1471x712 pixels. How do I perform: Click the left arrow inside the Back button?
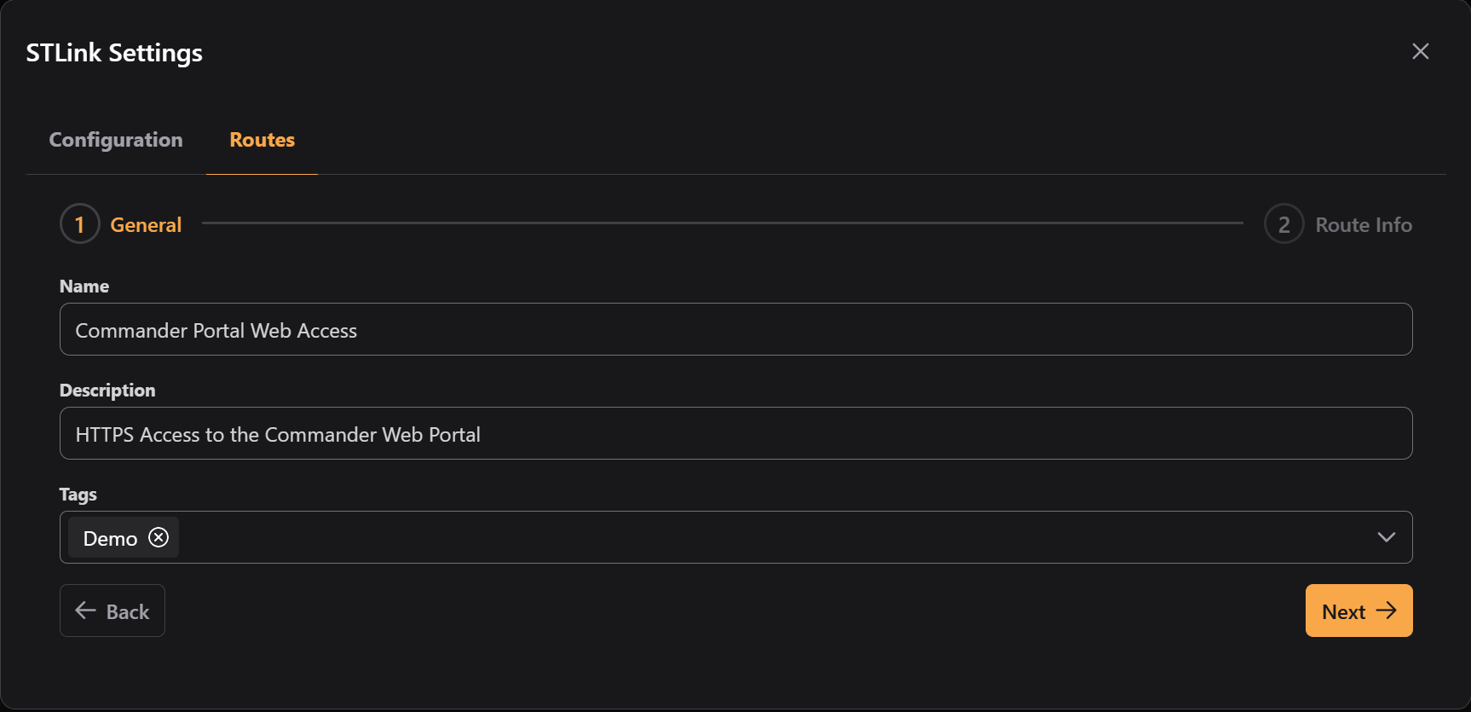84,611
